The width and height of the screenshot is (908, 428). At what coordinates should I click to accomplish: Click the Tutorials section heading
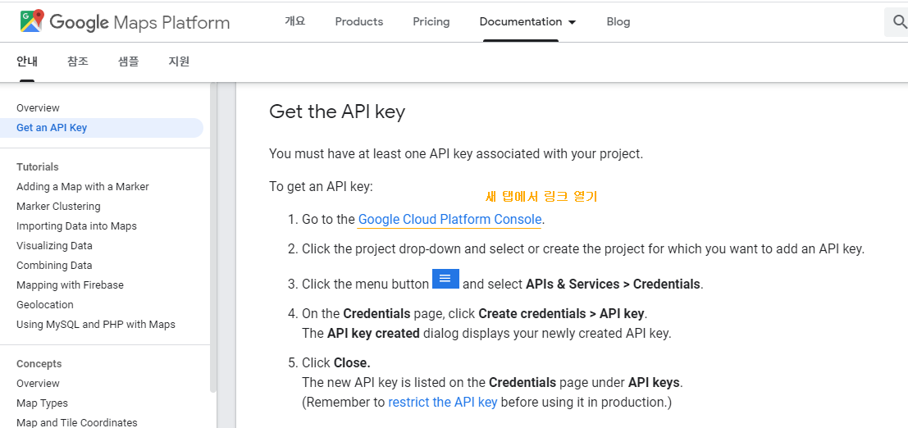tap(37, 166)
